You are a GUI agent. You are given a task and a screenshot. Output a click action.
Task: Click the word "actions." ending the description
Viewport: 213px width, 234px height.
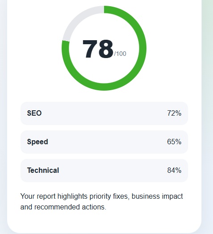click(94, 207)
